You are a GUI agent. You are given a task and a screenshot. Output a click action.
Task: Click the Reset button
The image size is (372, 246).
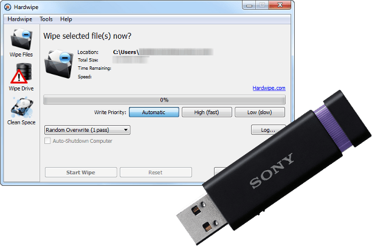(156, 173)
